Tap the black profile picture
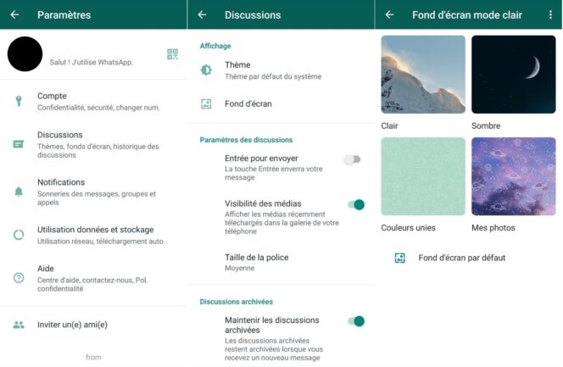563x367 pixels. (x=25, y=53)
